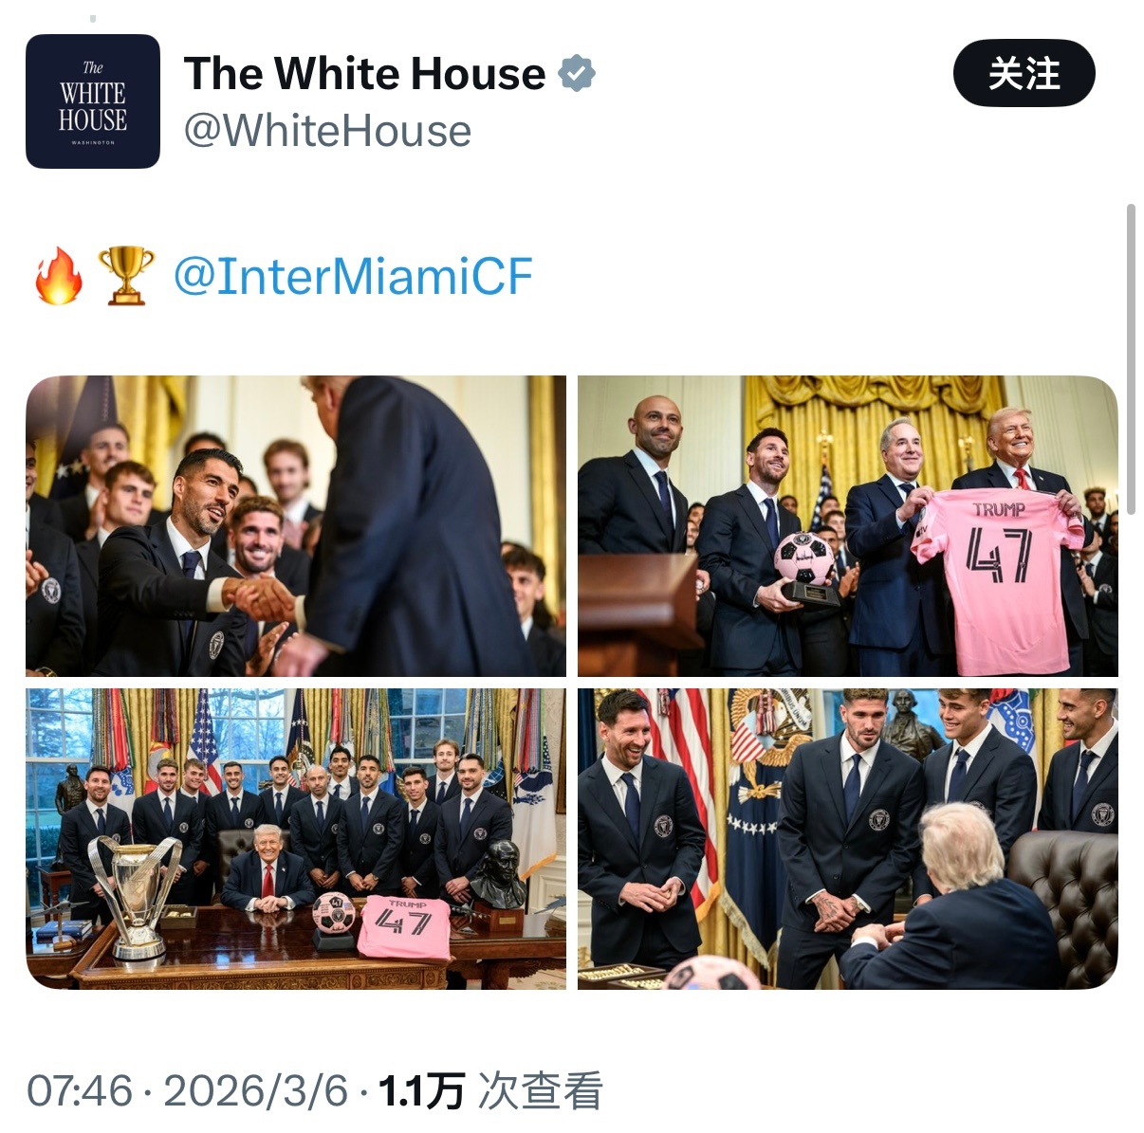Click the 2026/3/6 post date
The height and width of the screenshot is (1133, 1144).
pyautogui.click(x=256, y=1091)
